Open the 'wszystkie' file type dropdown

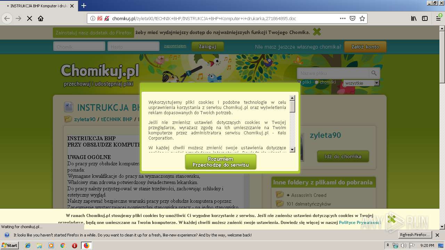tap(361, 83)
